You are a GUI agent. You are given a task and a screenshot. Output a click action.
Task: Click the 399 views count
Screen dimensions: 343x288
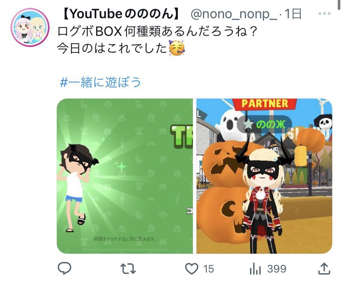(x=277, y=269)
